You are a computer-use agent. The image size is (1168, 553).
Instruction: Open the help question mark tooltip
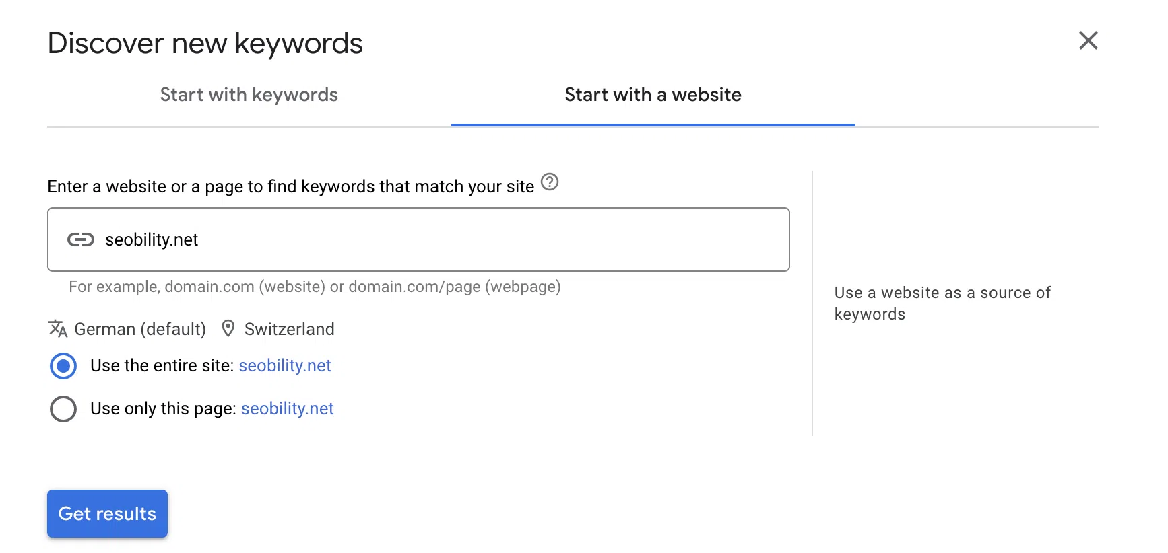(x=550, y=182)
